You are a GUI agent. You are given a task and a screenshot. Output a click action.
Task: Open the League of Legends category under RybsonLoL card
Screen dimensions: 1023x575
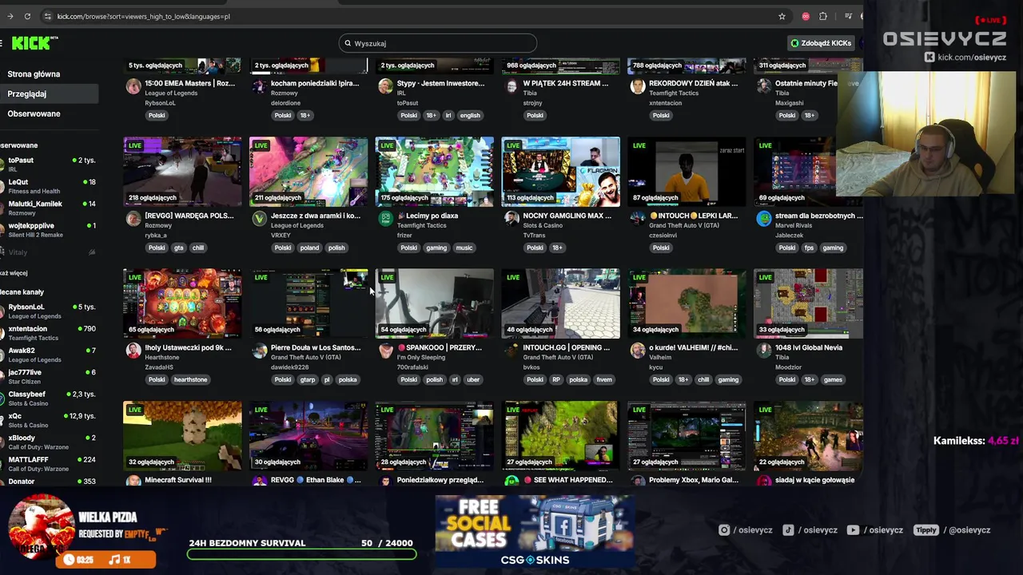click(x=171, y=93)
